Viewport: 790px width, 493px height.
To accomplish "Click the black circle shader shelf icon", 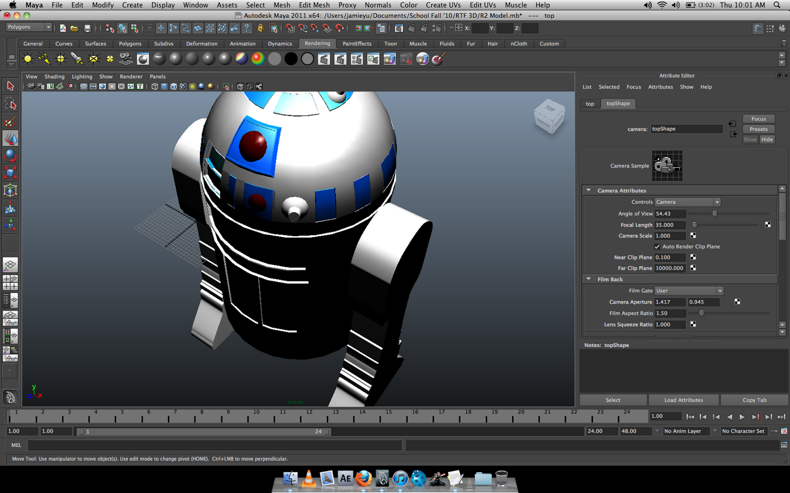I will tap(291, 59).
